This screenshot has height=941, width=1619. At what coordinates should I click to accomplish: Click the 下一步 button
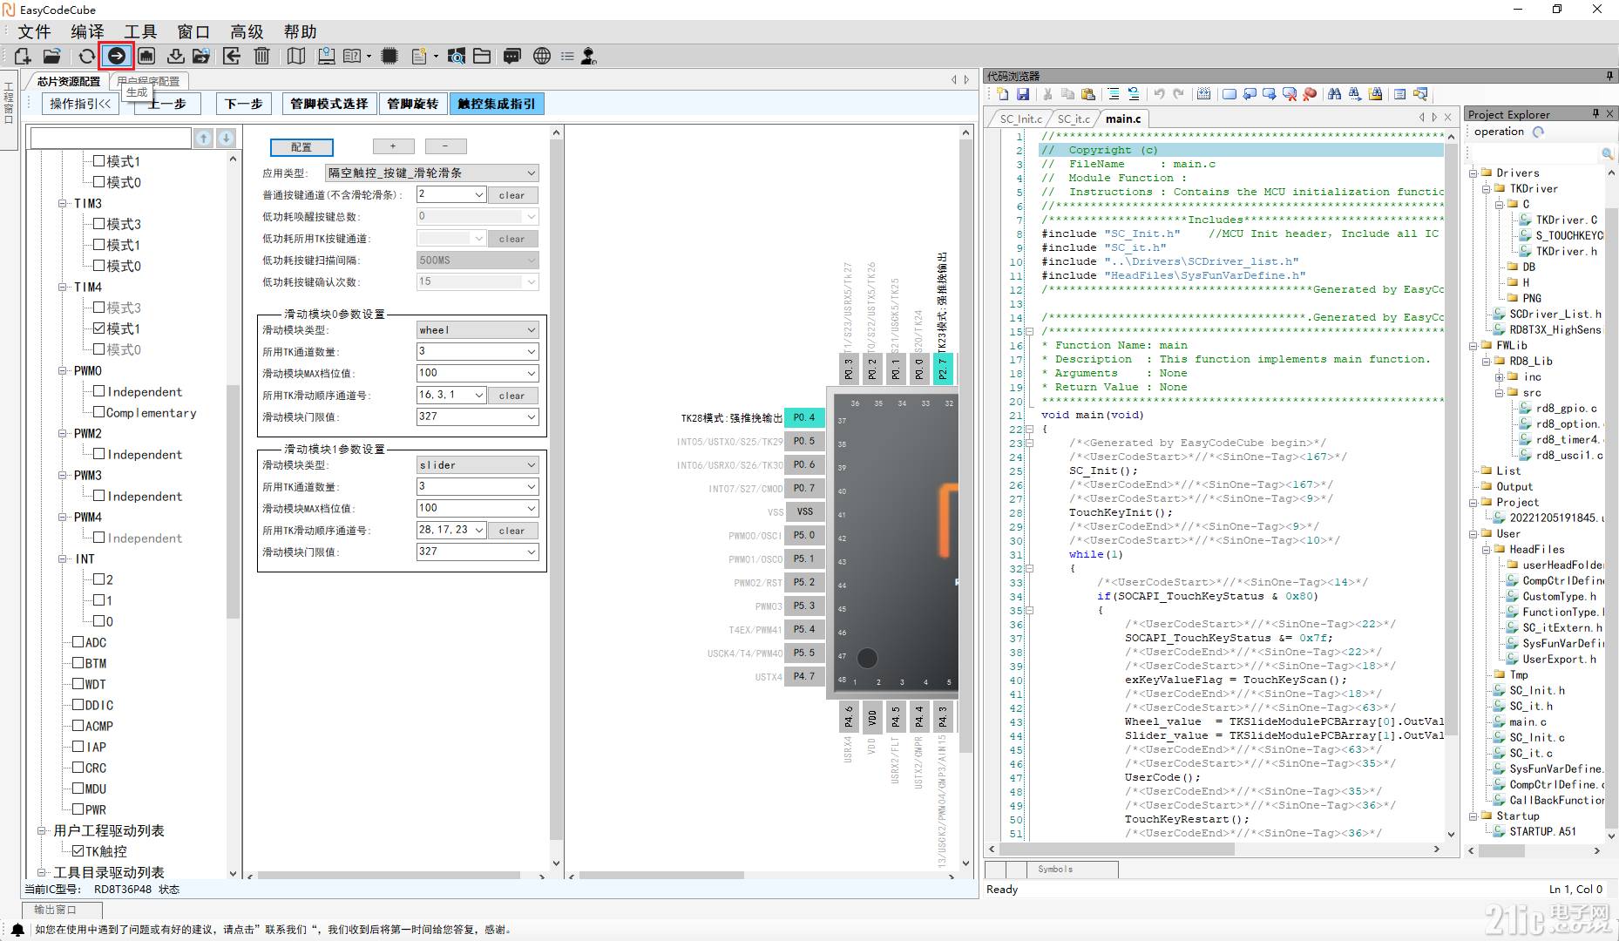click(244, 104)
